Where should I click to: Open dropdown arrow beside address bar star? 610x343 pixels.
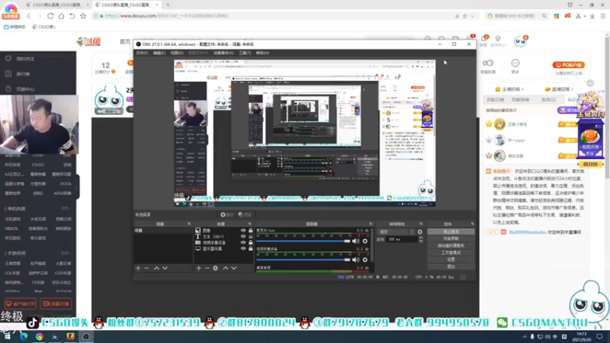tap(473, 16)
